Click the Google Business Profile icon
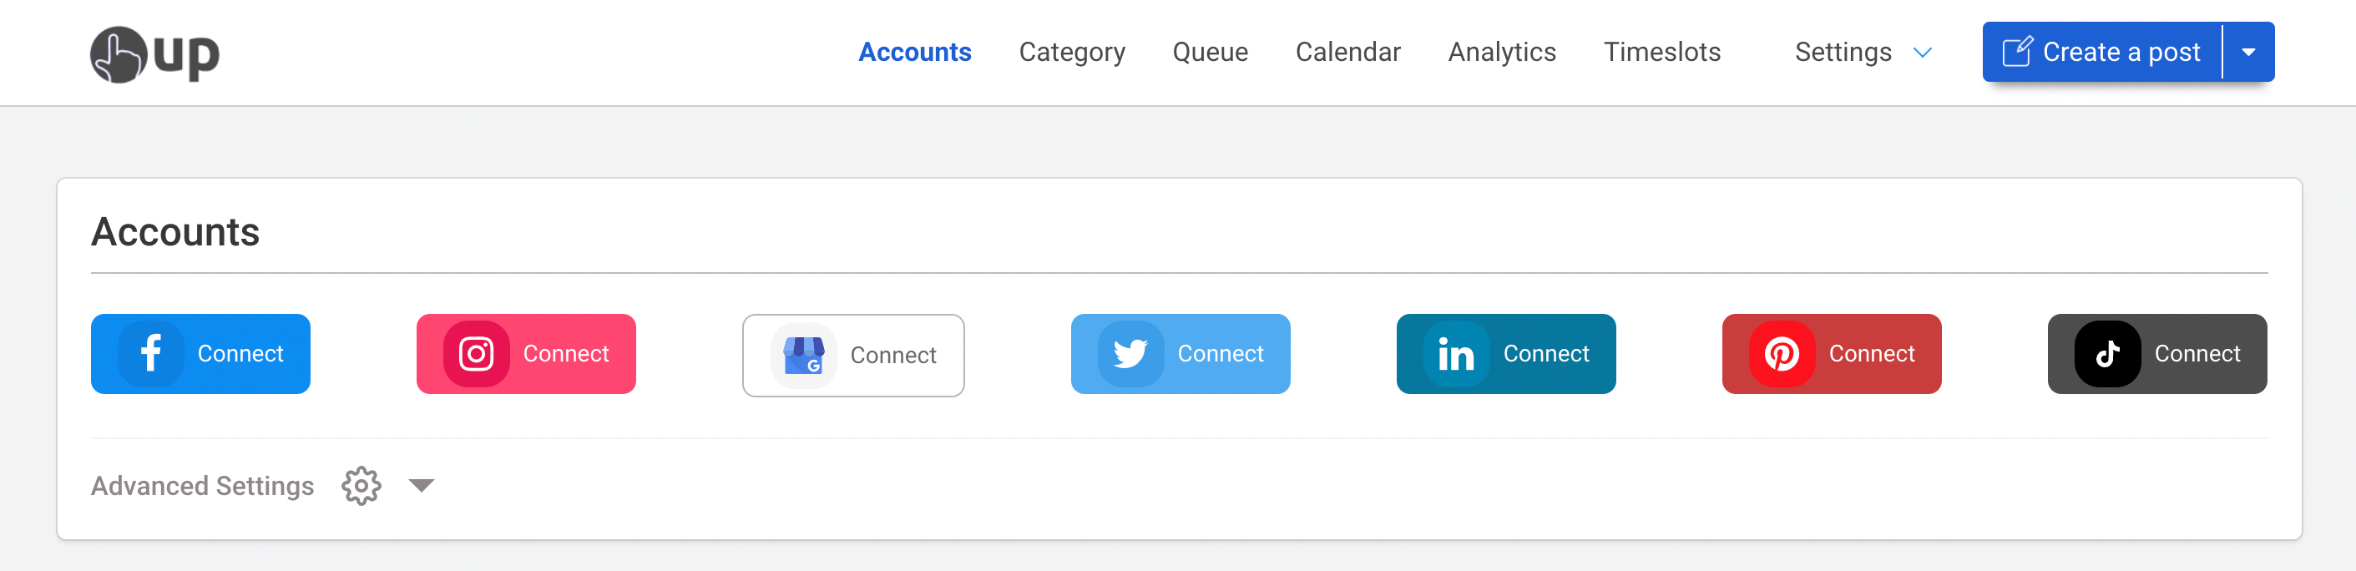 (x=803, y=355)
